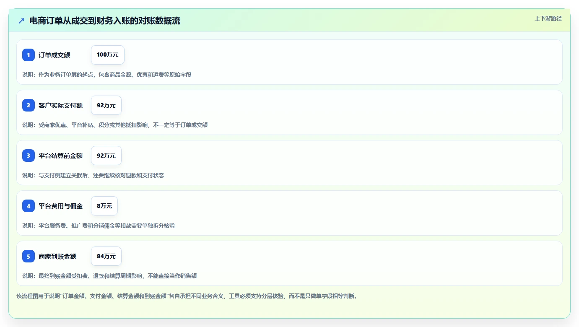Click the 订单成交额 label

(x=55, y=55)
